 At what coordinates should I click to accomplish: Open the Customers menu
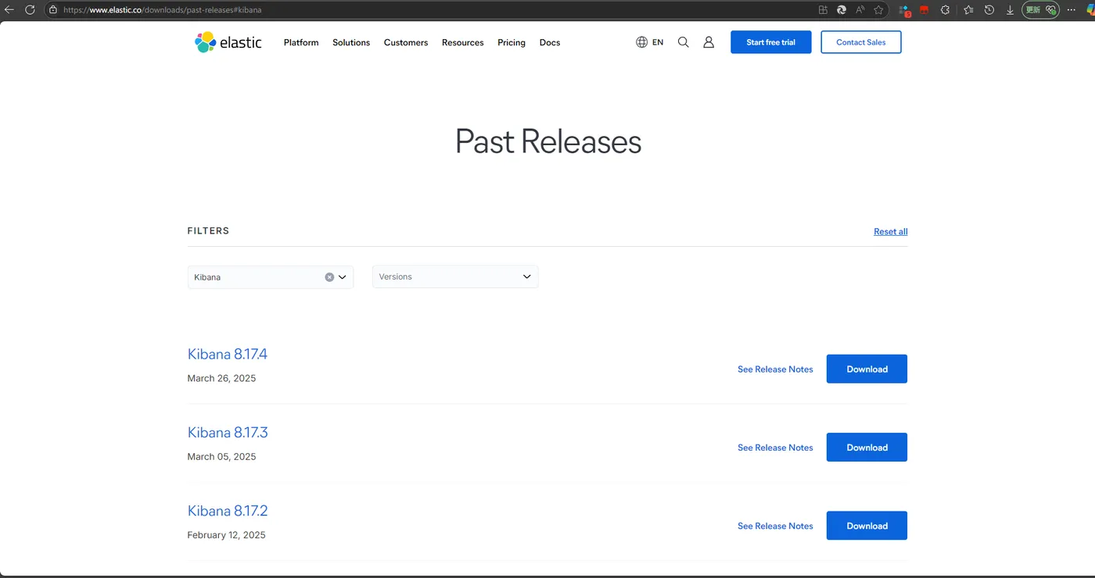click(406, 42)
